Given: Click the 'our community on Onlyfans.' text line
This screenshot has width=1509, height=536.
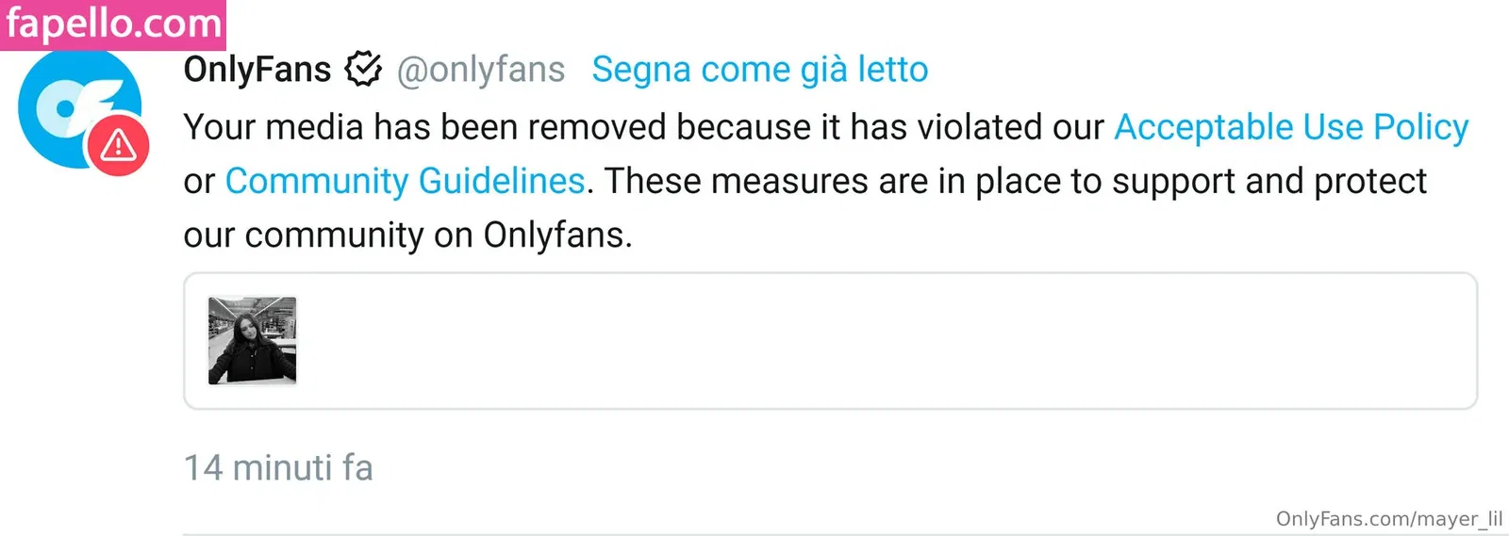Looking at the screenshot, I should 407,235.
